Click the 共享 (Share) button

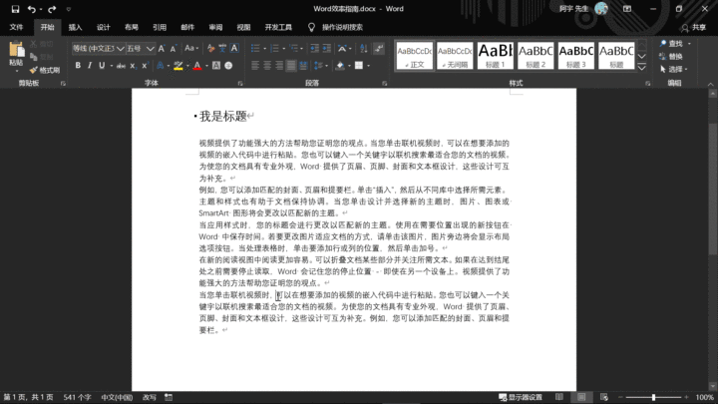[694, 28]
